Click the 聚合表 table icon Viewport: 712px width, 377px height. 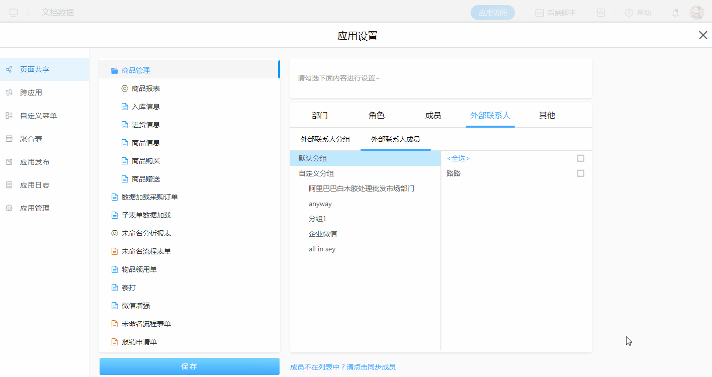[x=9, y=139]
